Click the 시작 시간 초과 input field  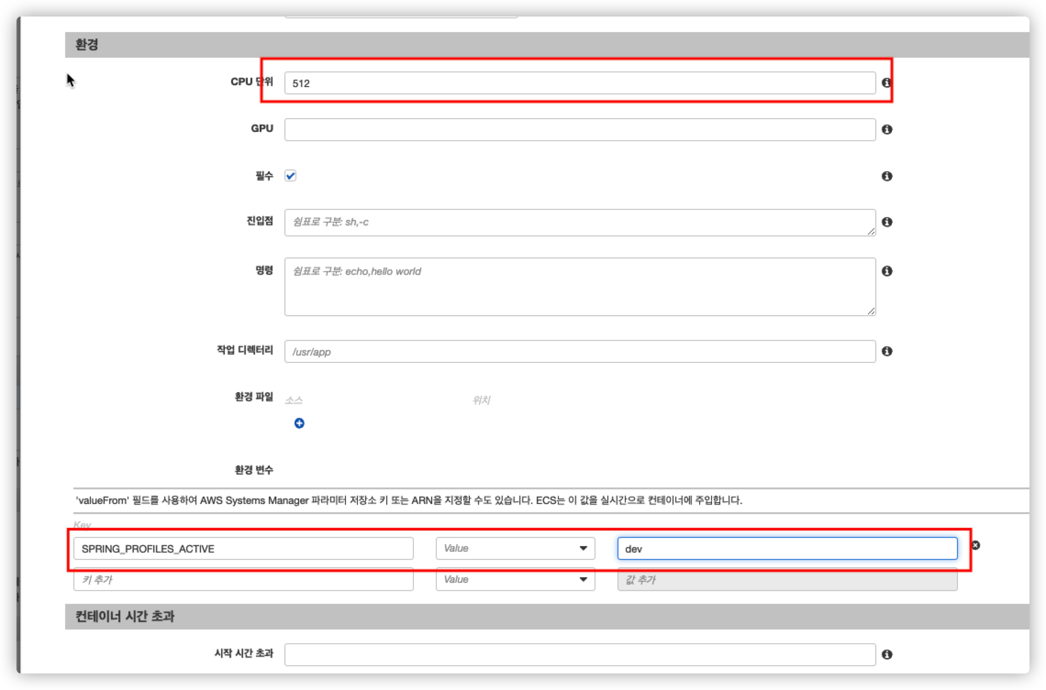coord(579,655)
